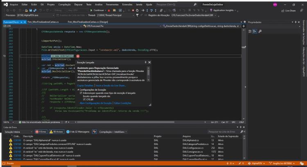Click the Step Over debug arrow
307x167 pixels.
tap(151, 10)
